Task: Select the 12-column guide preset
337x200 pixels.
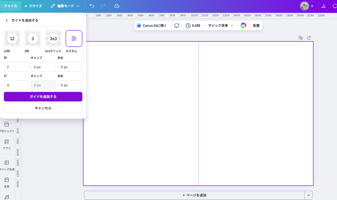Action: coord(12,38)
